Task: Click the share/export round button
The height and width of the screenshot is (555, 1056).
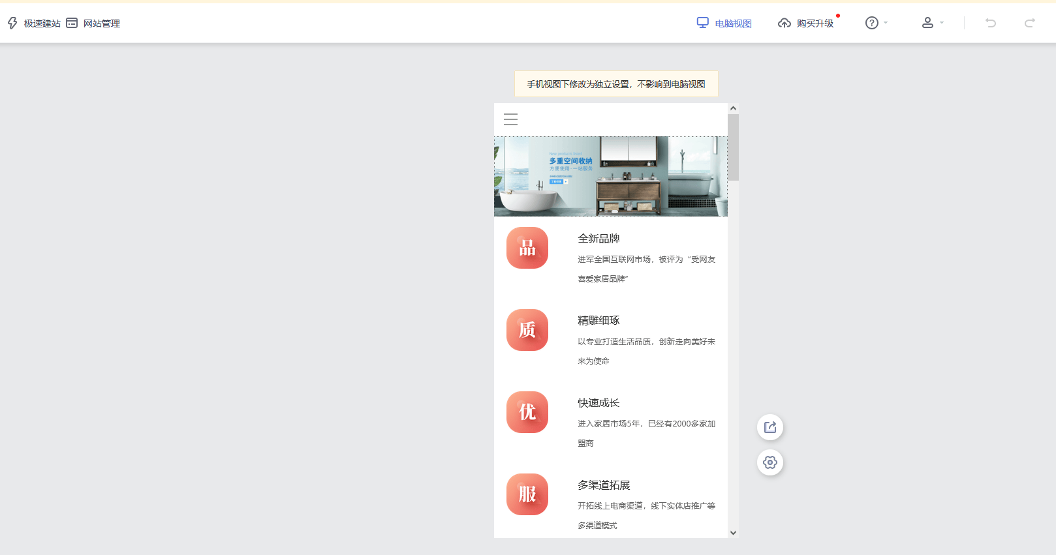Action: coord(770,427)
